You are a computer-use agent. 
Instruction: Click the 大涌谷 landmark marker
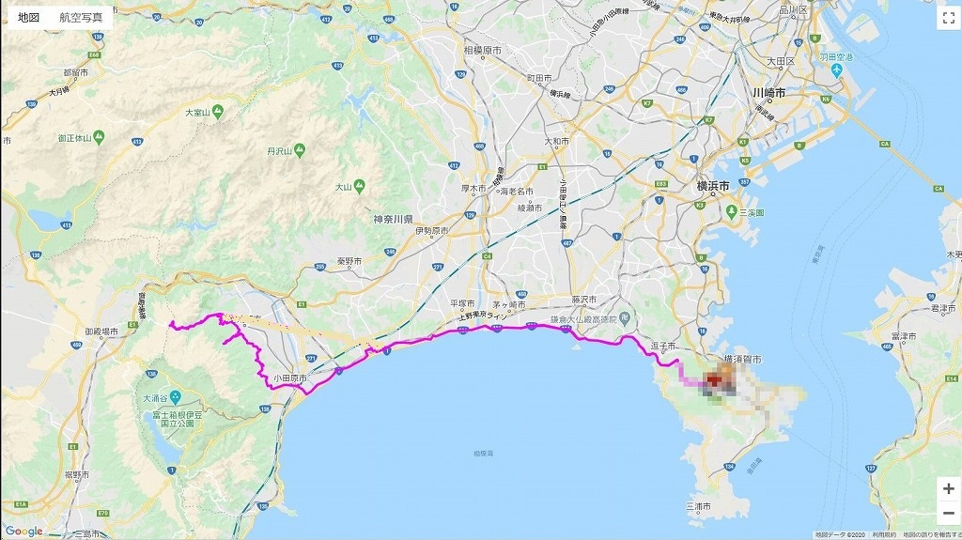point(176,397)
